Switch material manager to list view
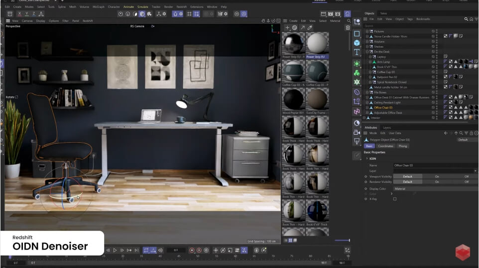This screenshot has width=479, height=268. coord(286,241)
